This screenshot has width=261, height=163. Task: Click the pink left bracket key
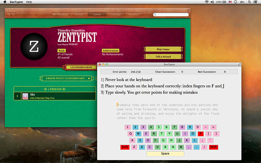coord(208,134)
